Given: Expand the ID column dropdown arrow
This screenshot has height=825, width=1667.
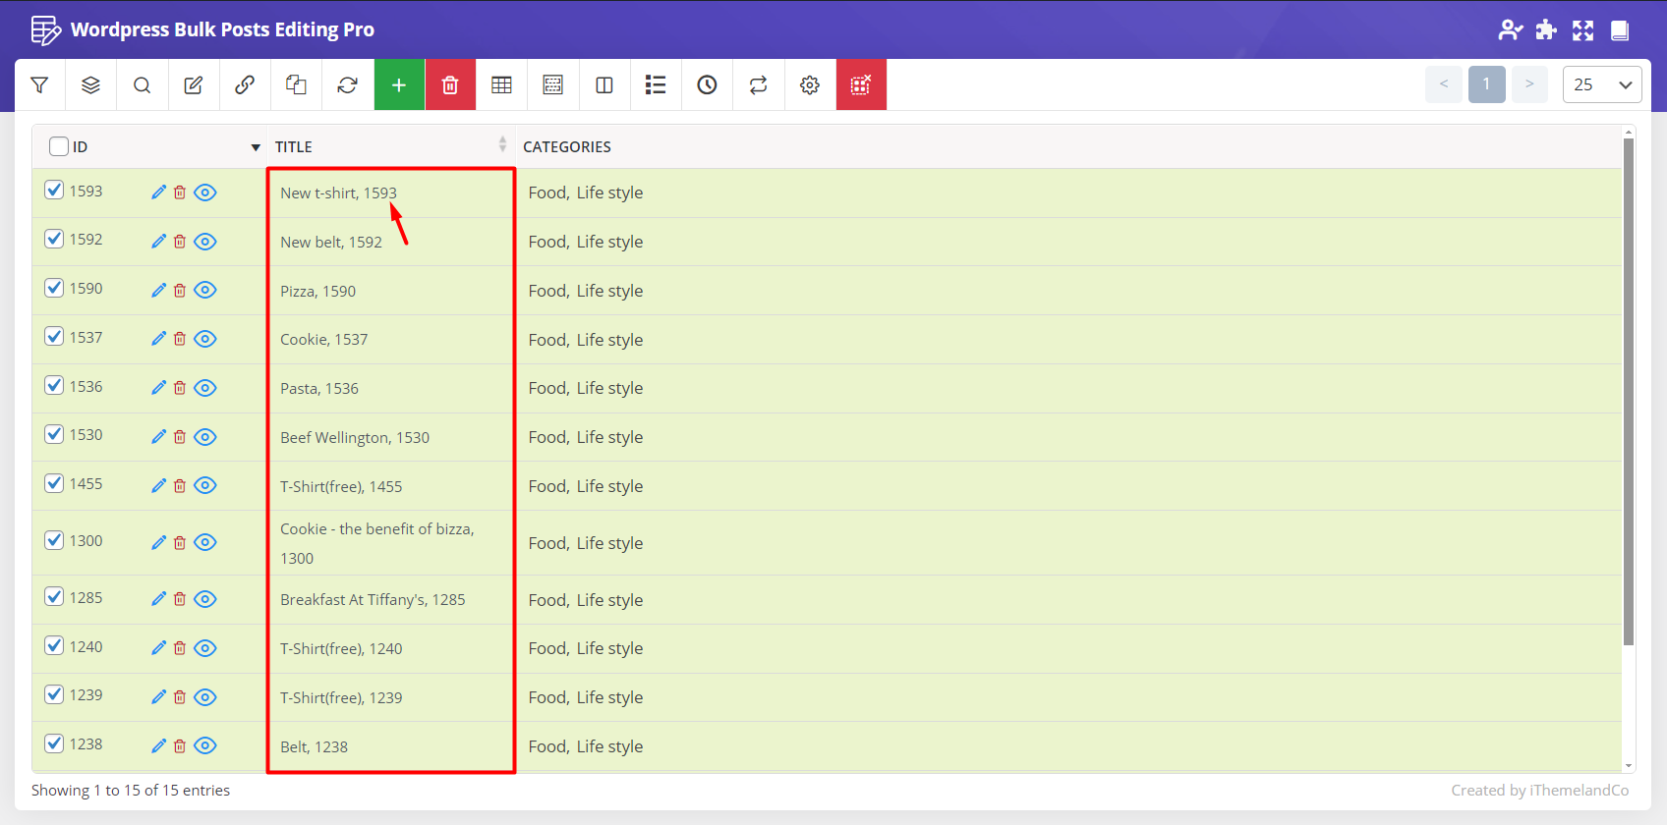Looking at the screenshot, I should [256, 147].
